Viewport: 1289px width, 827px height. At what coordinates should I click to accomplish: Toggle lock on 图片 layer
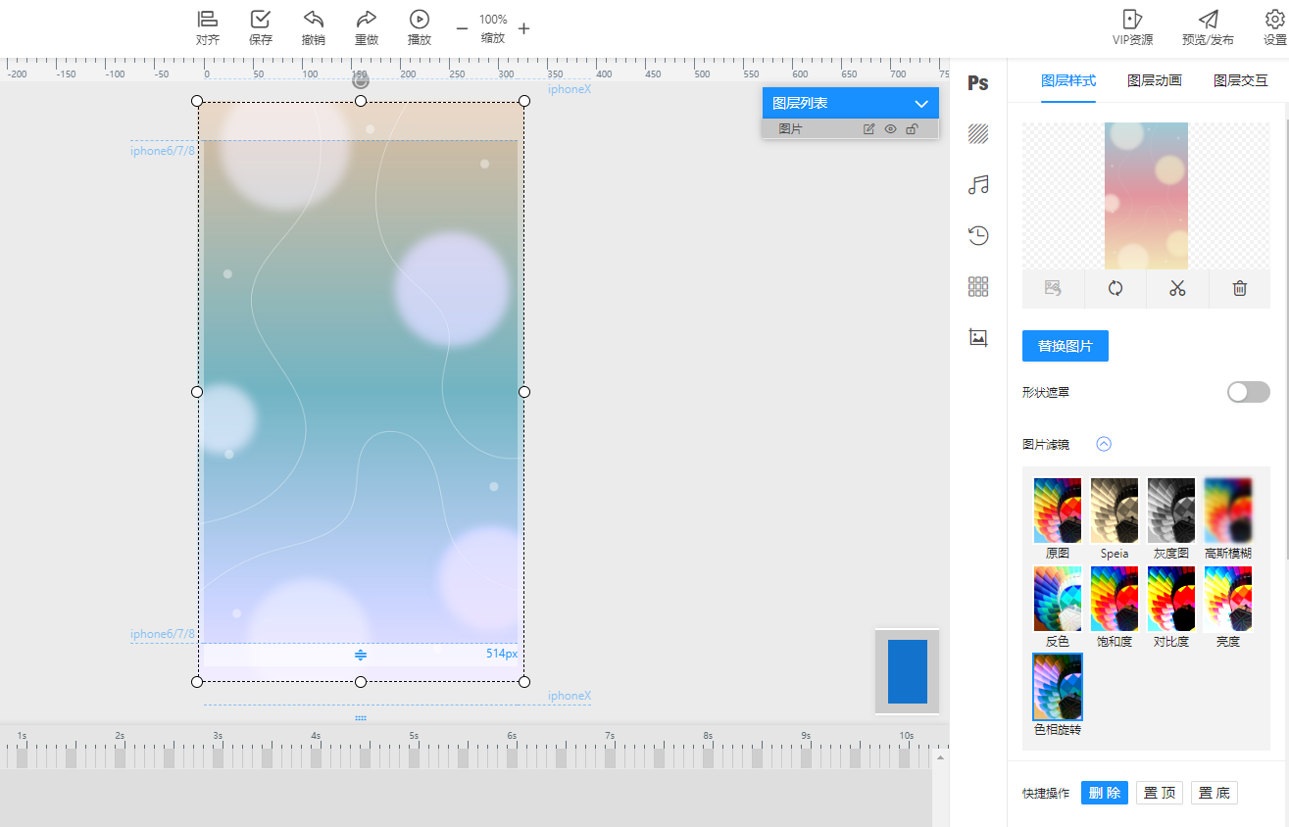click(912, 129)
